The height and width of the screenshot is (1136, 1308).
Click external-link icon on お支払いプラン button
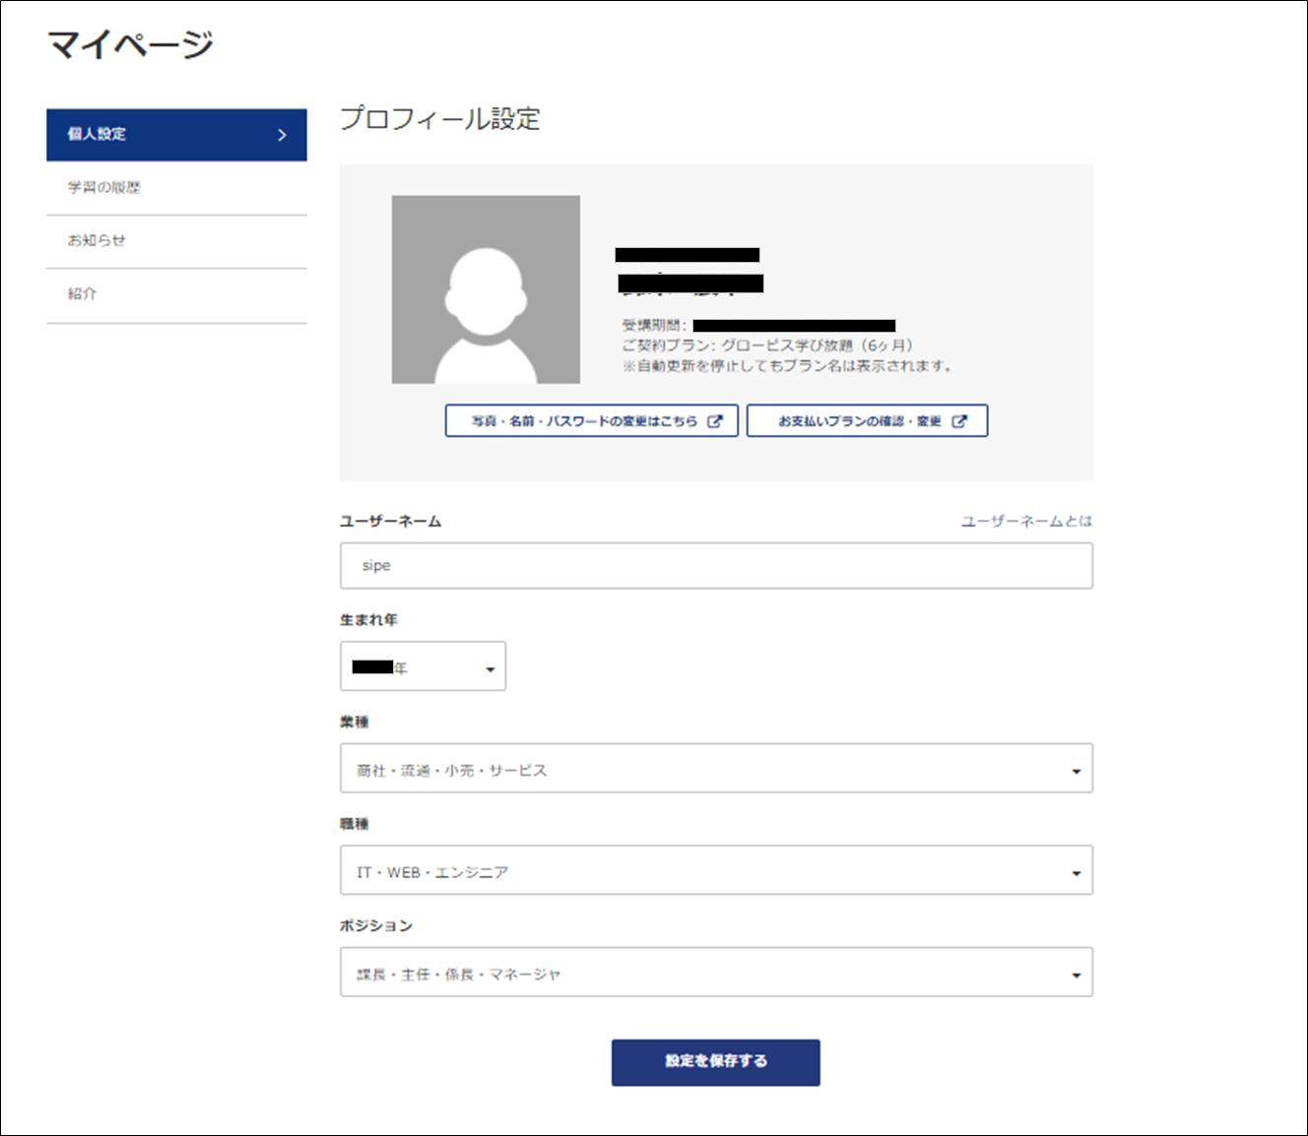point(959,421)
